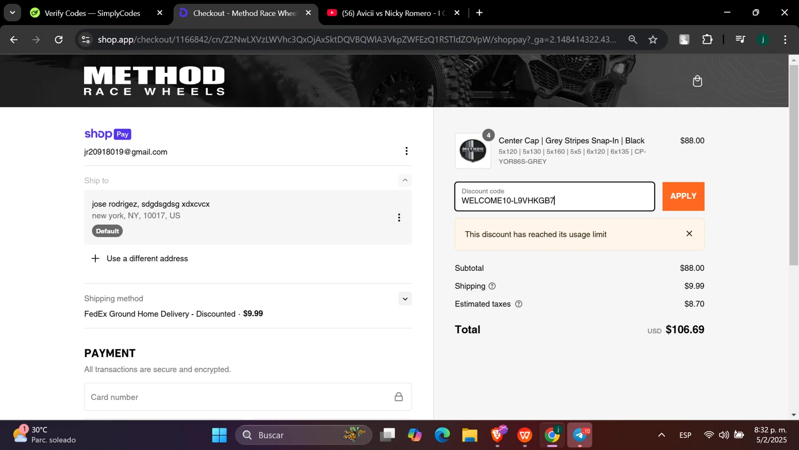
Task: Open Task View from the taskbar
Action: [388, 435]
